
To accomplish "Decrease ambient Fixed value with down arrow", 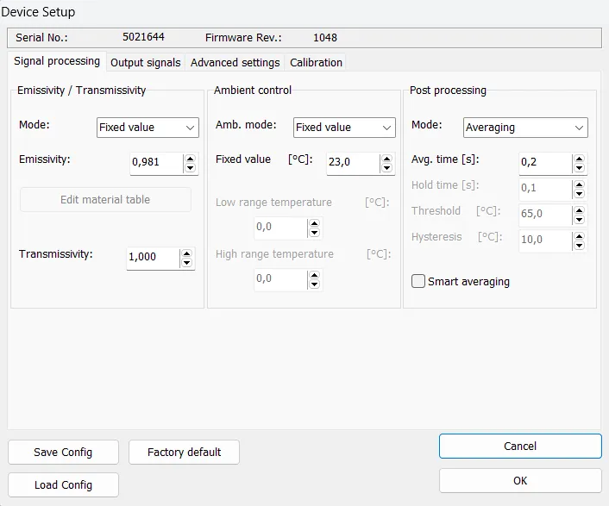I will tap(386, 168).
